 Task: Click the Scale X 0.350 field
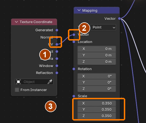point(97,103)
